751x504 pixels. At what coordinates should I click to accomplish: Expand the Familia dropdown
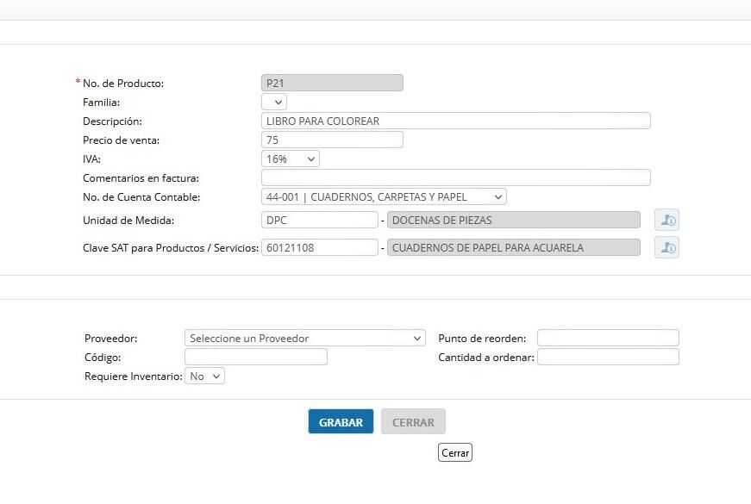tap(274, 102)
